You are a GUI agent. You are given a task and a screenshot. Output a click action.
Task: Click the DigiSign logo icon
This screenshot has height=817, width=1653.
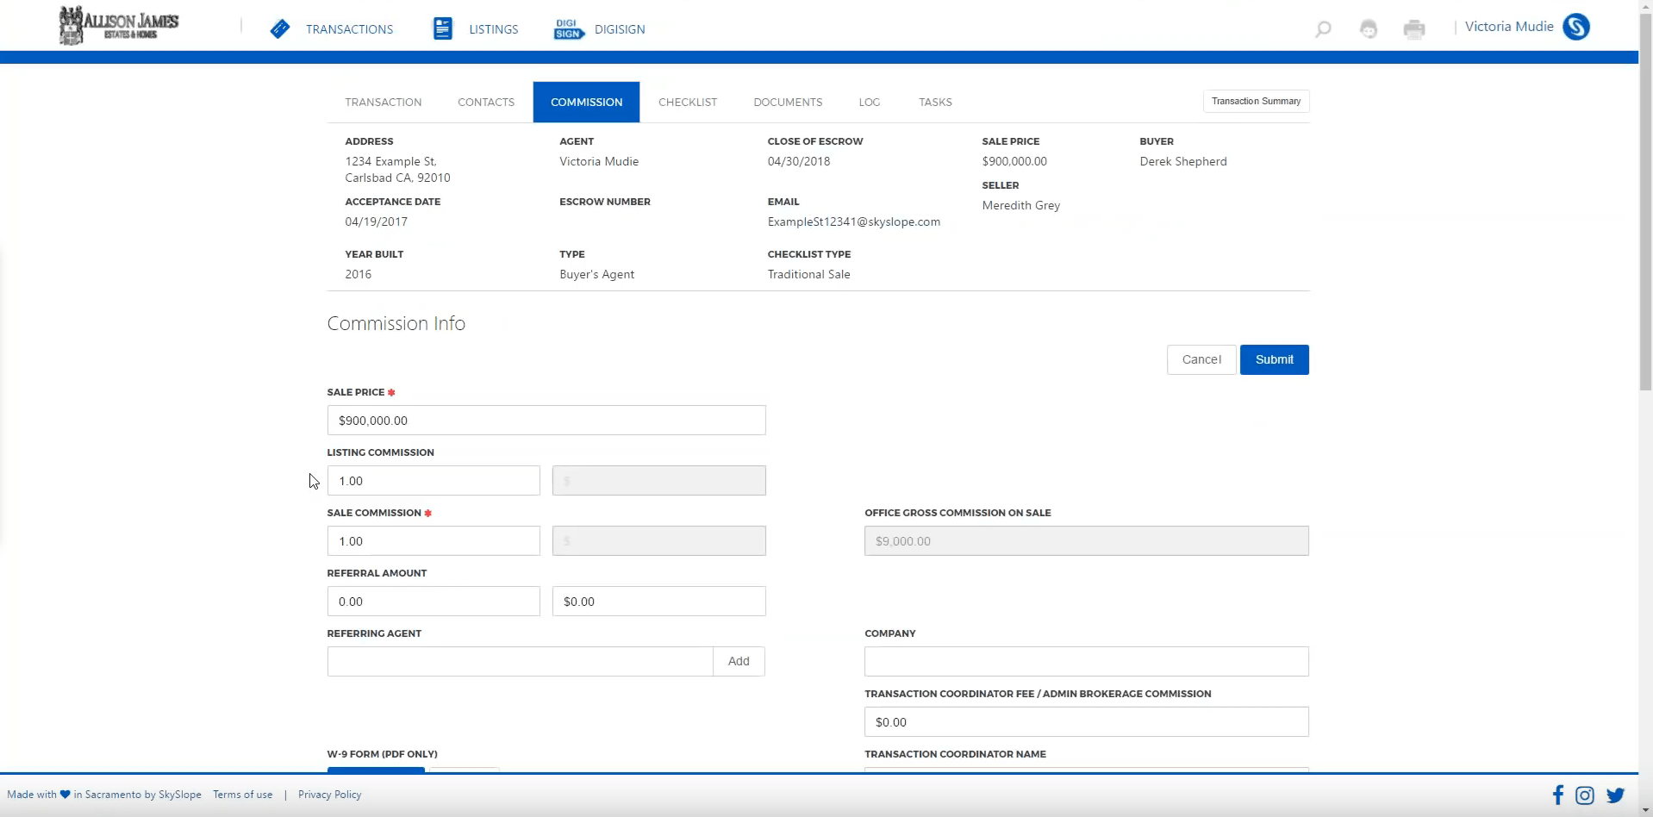568,29
